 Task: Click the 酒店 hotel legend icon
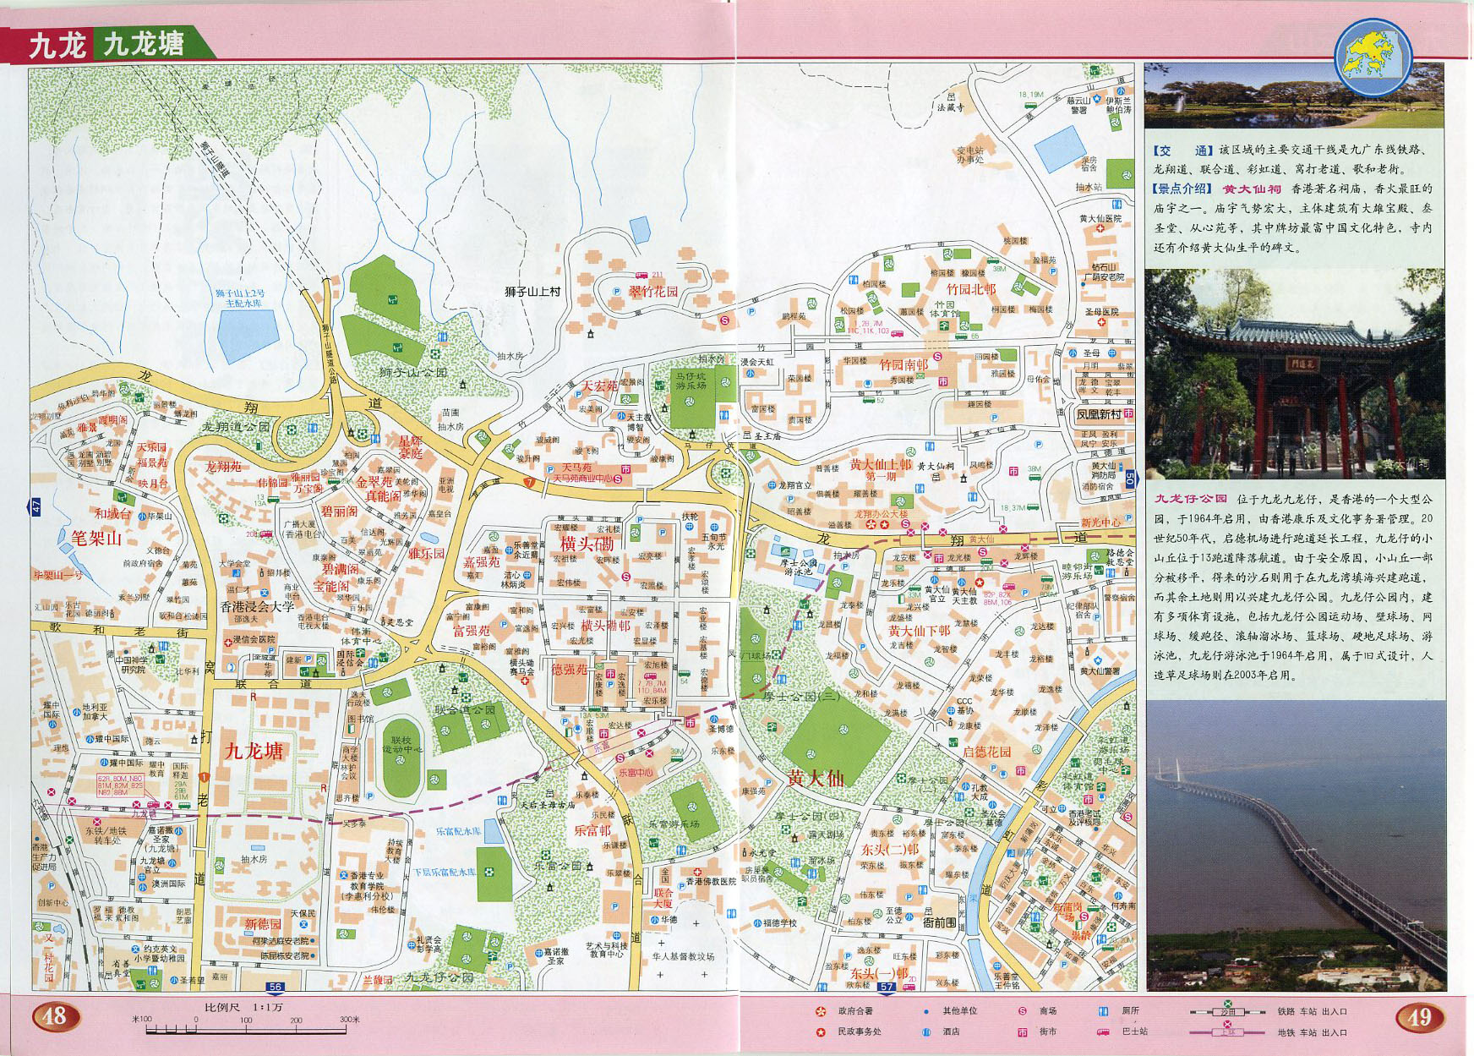[x=926, y=1031]
